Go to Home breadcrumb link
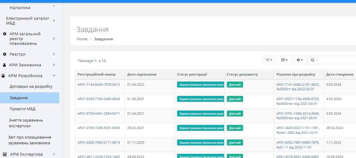 pyautogui.click(x=82, y=39)
